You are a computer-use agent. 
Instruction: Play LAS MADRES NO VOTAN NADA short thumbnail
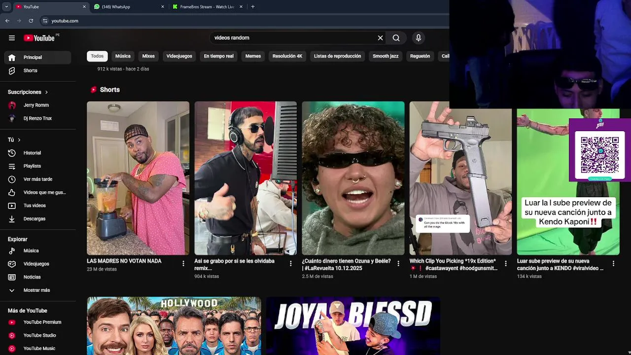point(138,178)
